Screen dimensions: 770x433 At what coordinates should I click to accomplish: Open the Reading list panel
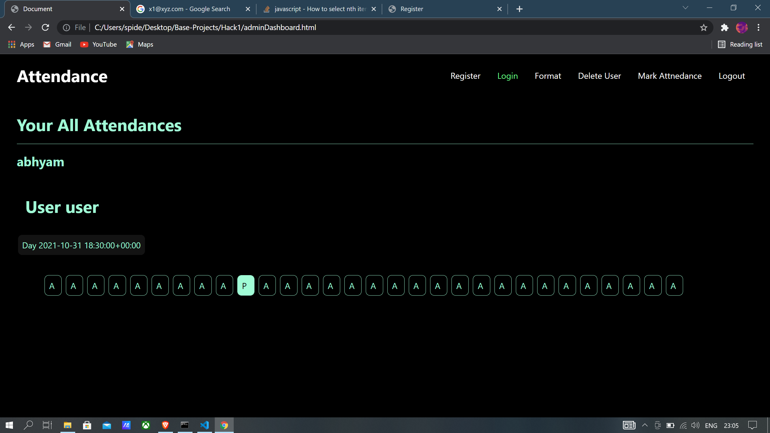click(x=740, y=45)
